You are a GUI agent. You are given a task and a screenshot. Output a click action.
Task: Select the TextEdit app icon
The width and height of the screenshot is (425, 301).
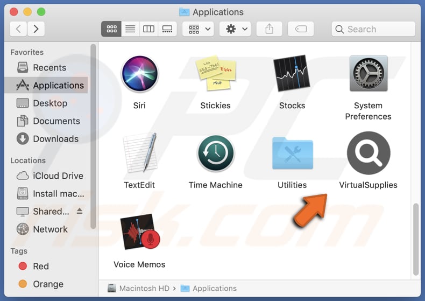140,153
